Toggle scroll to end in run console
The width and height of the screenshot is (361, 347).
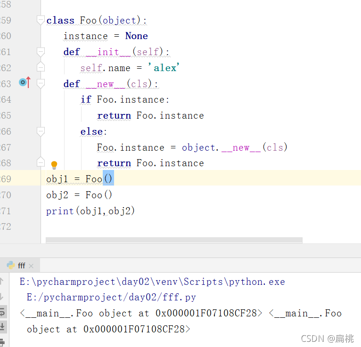tap(2, 327)
